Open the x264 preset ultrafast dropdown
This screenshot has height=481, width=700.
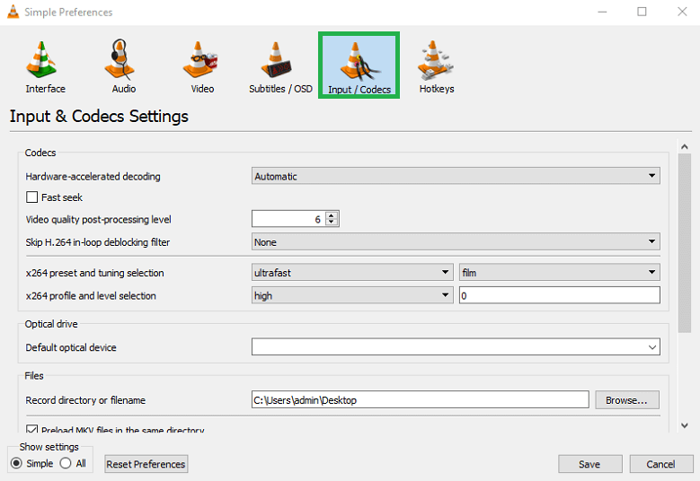click(x=352, y=272)
